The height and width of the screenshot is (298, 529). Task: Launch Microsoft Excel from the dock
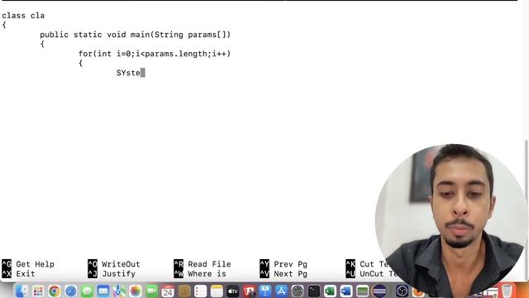pos(330,291)
